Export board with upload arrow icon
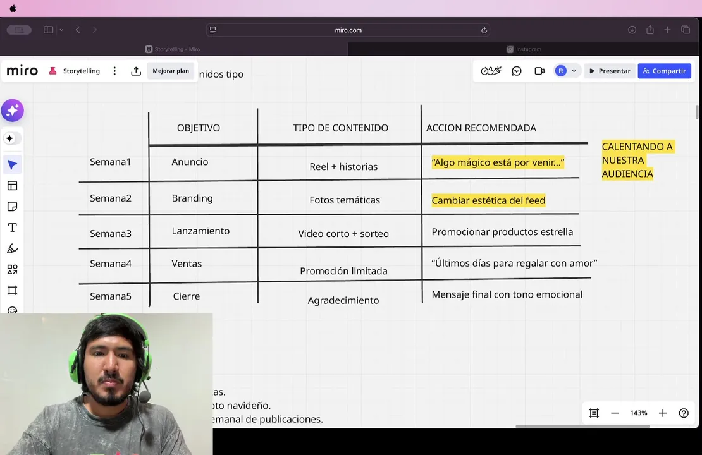The width and height of the screenshot is (702, 455). click(136, 71)
